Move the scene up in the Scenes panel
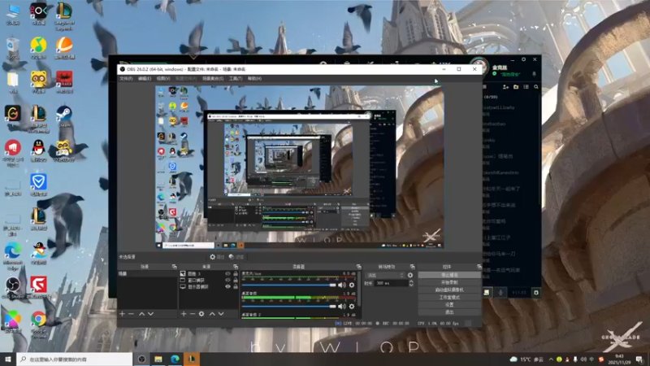Image resolution: width=650 pixels, height=366 pixels. click(x=141, y=314)
